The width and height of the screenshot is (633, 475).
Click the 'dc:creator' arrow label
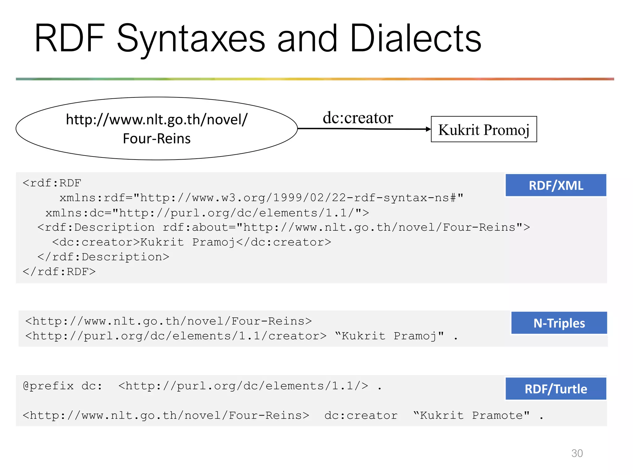[x=358, y=118]
